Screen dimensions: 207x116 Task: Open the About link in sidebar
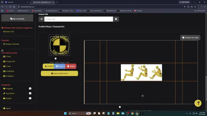[7, 108]
